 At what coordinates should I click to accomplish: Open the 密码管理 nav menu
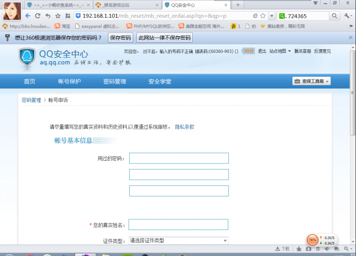pyautogui.click(x=114, y=81)
